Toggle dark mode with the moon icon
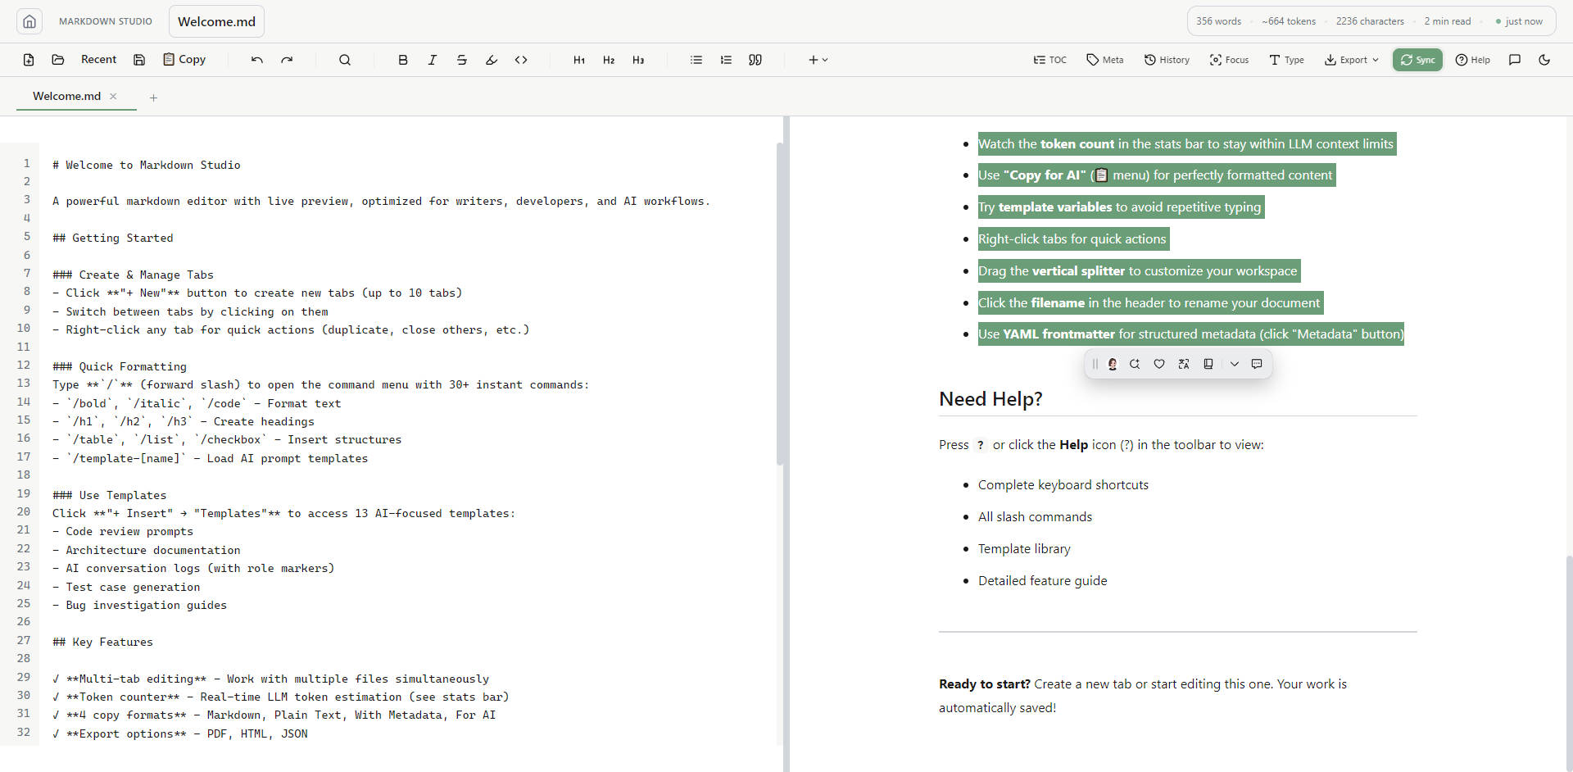1573x772 pixels. [x=1544, y=60]
